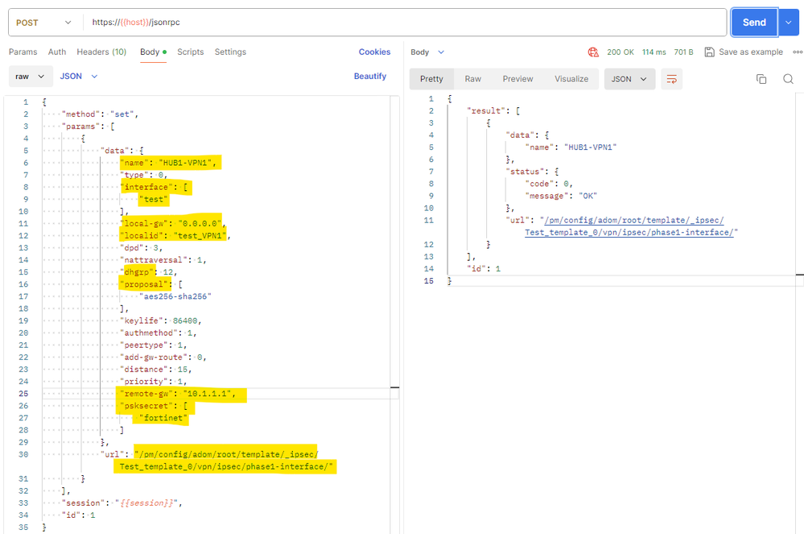Open the request JSON format dropdown

(x=79, y=77)
